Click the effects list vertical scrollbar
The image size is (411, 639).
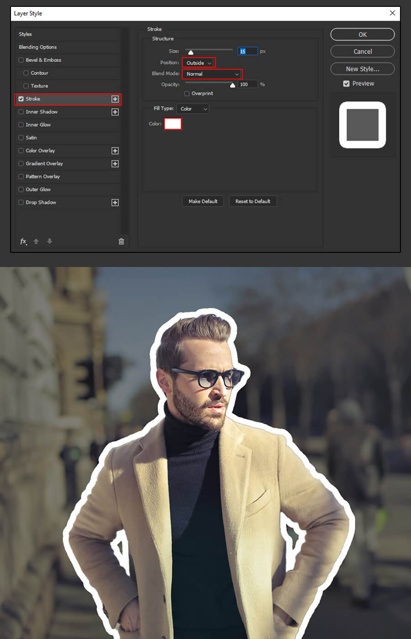[124, 131]
